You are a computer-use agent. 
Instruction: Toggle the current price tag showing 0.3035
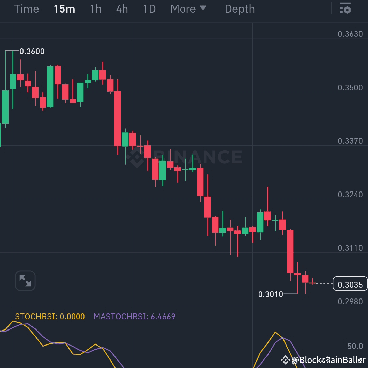coord(350,284)
